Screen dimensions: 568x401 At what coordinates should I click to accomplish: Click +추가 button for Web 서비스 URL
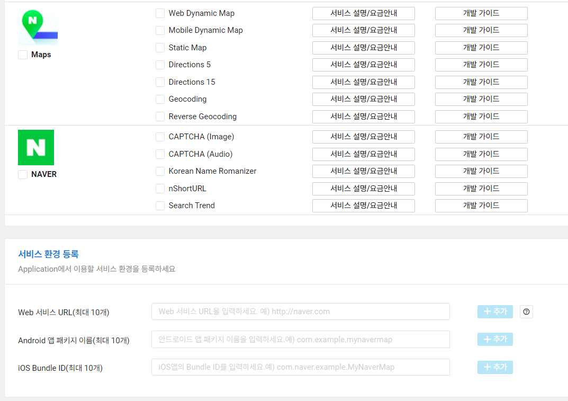tap(495, 312)
